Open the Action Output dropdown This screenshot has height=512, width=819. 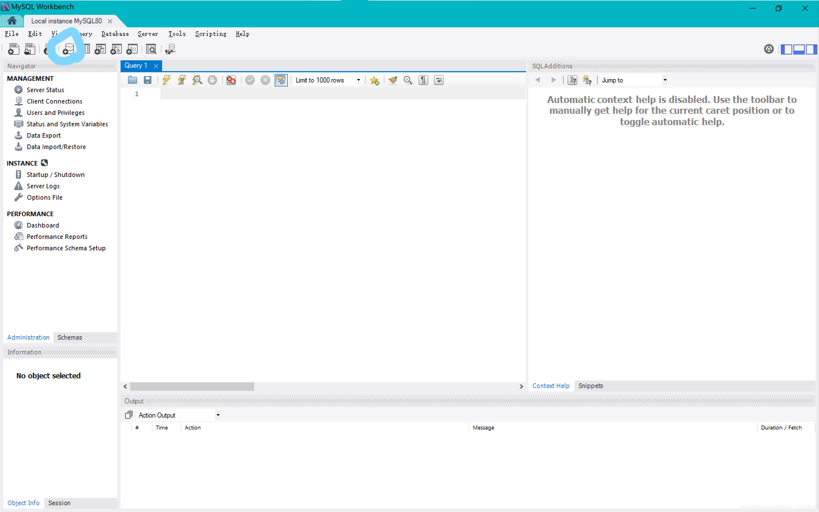coord(218,415)
